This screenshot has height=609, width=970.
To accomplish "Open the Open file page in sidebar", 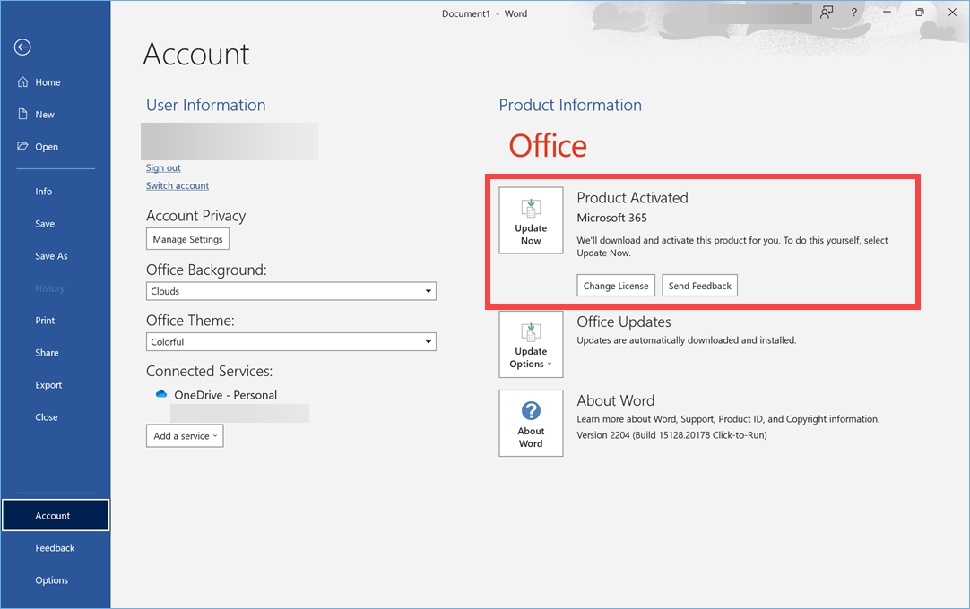I will point(46,147).
